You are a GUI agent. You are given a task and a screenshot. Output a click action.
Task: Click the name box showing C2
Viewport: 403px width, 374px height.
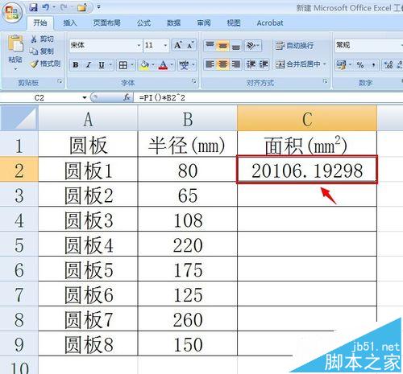40,98
